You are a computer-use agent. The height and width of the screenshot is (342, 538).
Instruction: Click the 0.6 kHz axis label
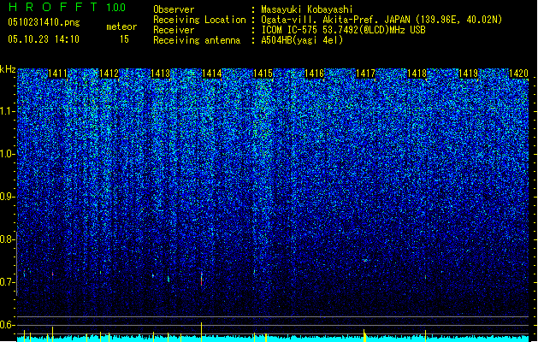8,325
